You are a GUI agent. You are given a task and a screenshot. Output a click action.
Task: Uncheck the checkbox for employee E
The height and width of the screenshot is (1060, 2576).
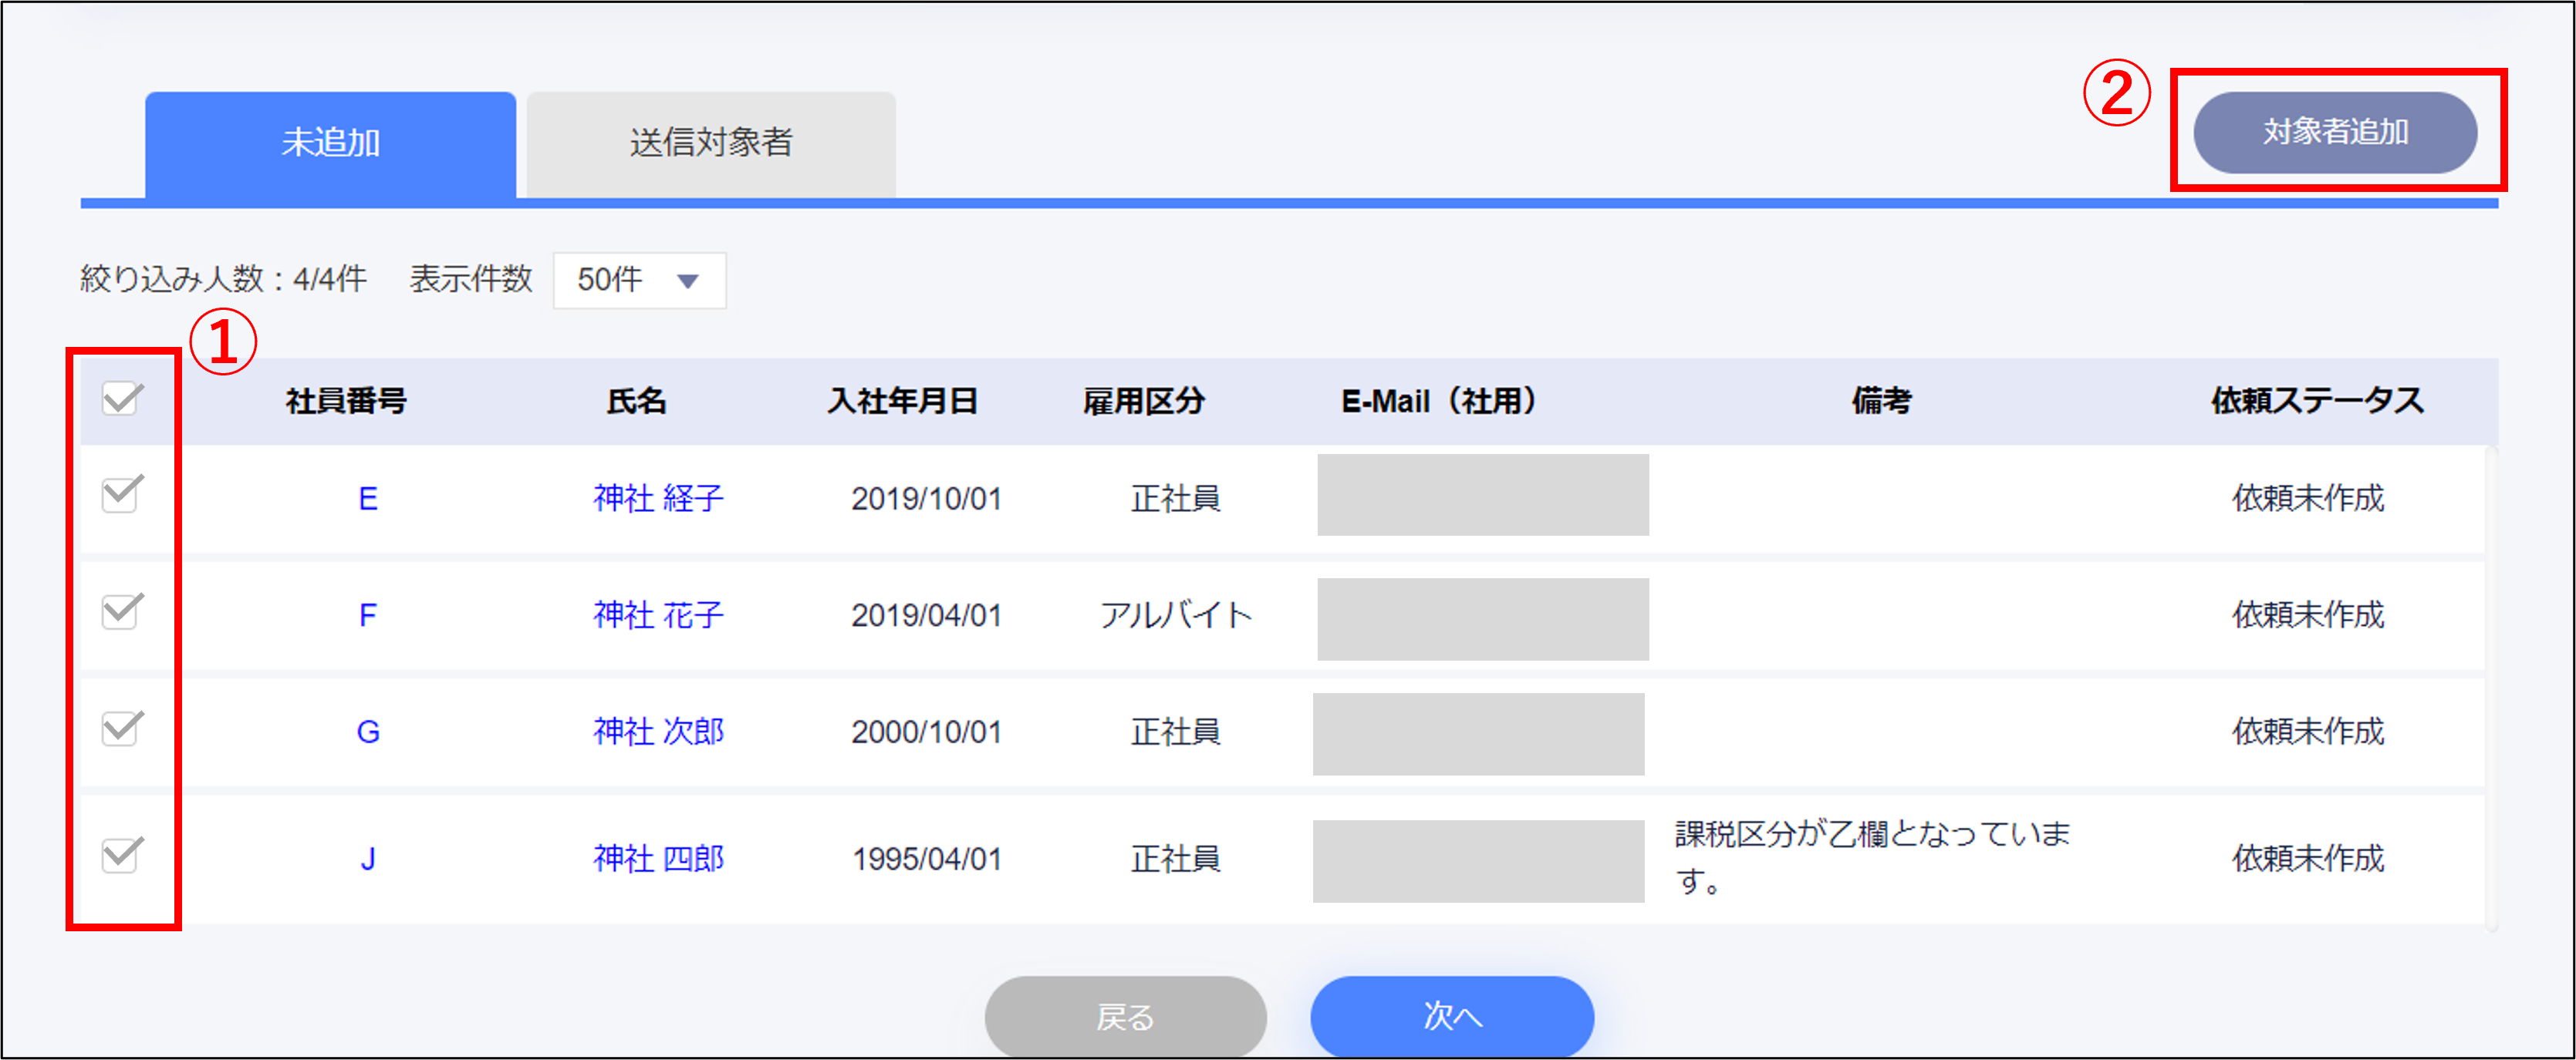click(x=121, y=494)
